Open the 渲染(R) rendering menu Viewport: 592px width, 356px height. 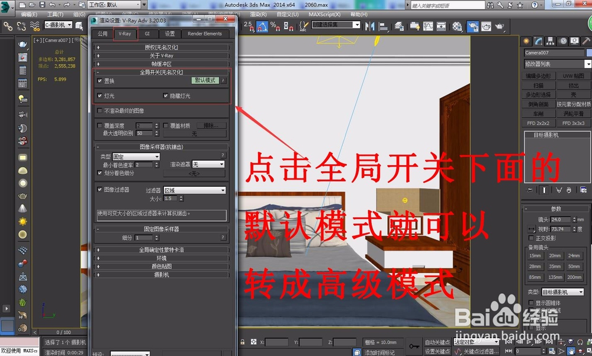tap(258, 14)
